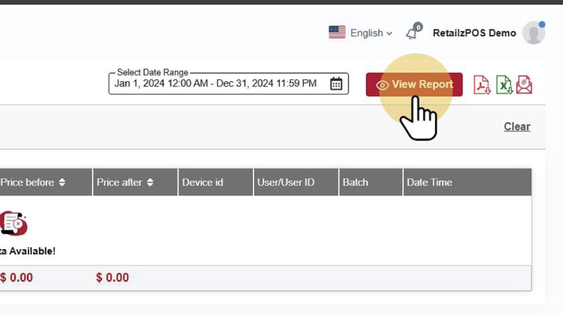Click the Price after total $ 0.00
Screen dimensions: 563x316
(x=112, y=278)
